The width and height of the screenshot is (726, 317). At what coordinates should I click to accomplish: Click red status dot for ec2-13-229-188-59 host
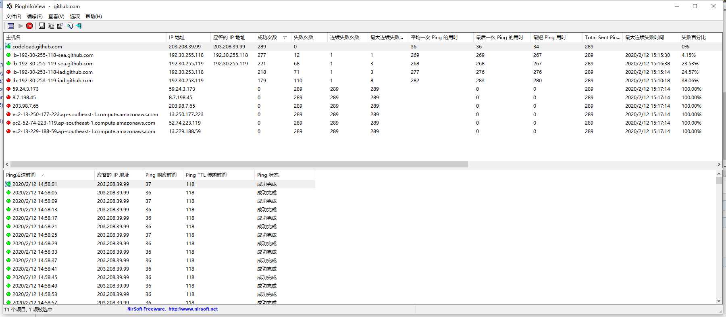click(8, 131)
